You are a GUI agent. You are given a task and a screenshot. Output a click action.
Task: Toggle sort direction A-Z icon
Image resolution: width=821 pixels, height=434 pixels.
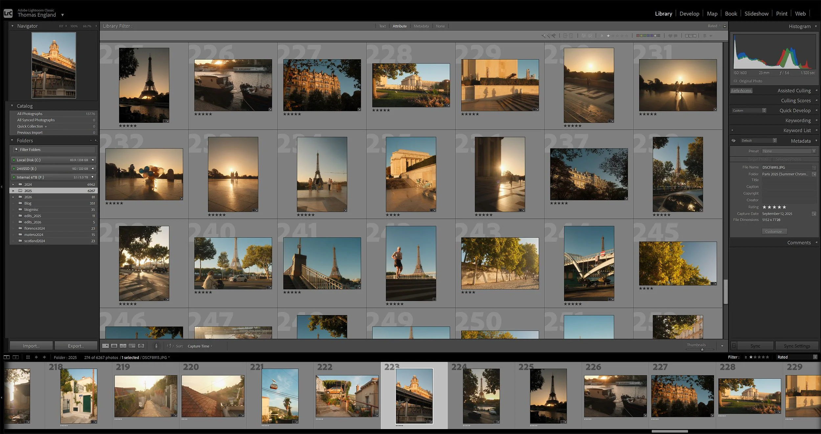[170, 346]
